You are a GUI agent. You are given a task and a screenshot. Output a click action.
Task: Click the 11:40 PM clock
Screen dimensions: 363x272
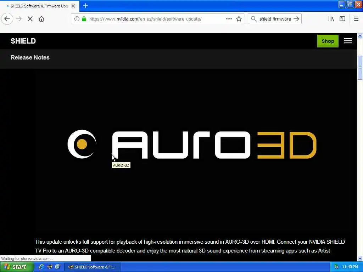(350, 267)
